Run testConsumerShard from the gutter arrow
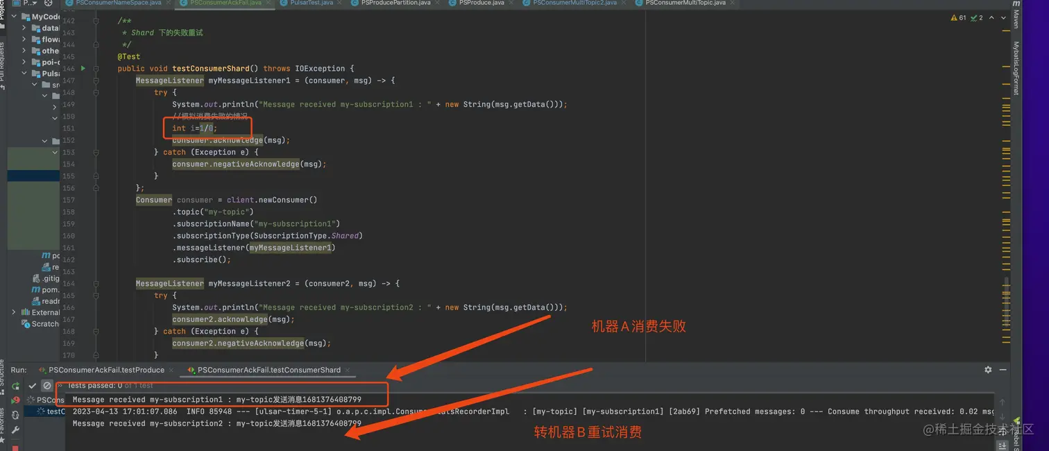Image resolution: width=1049 pixels, height=451 pixels. (x=83, y=68)
